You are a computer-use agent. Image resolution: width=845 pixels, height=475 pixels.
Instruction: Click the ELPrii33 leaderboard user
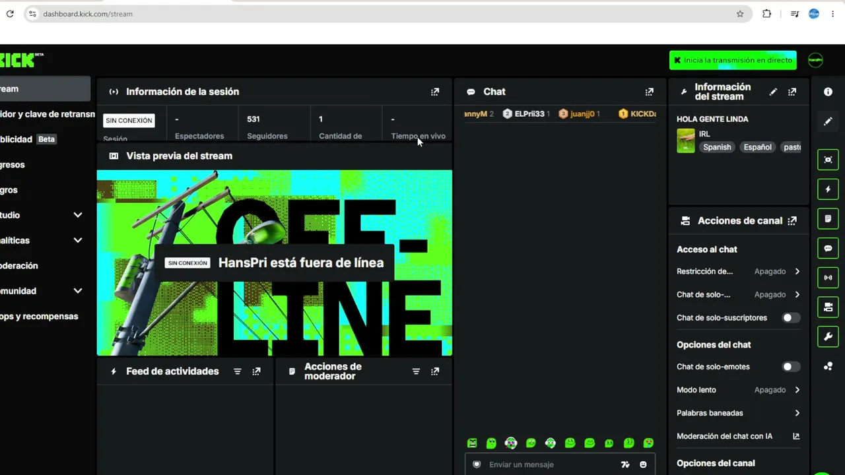(526, 113)
